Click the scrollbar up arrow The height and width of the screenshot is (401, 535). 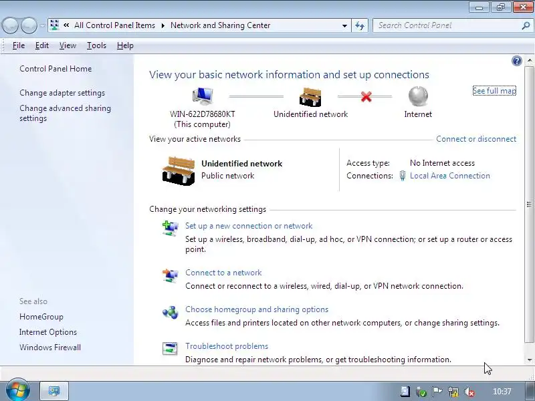click(529, 61)
